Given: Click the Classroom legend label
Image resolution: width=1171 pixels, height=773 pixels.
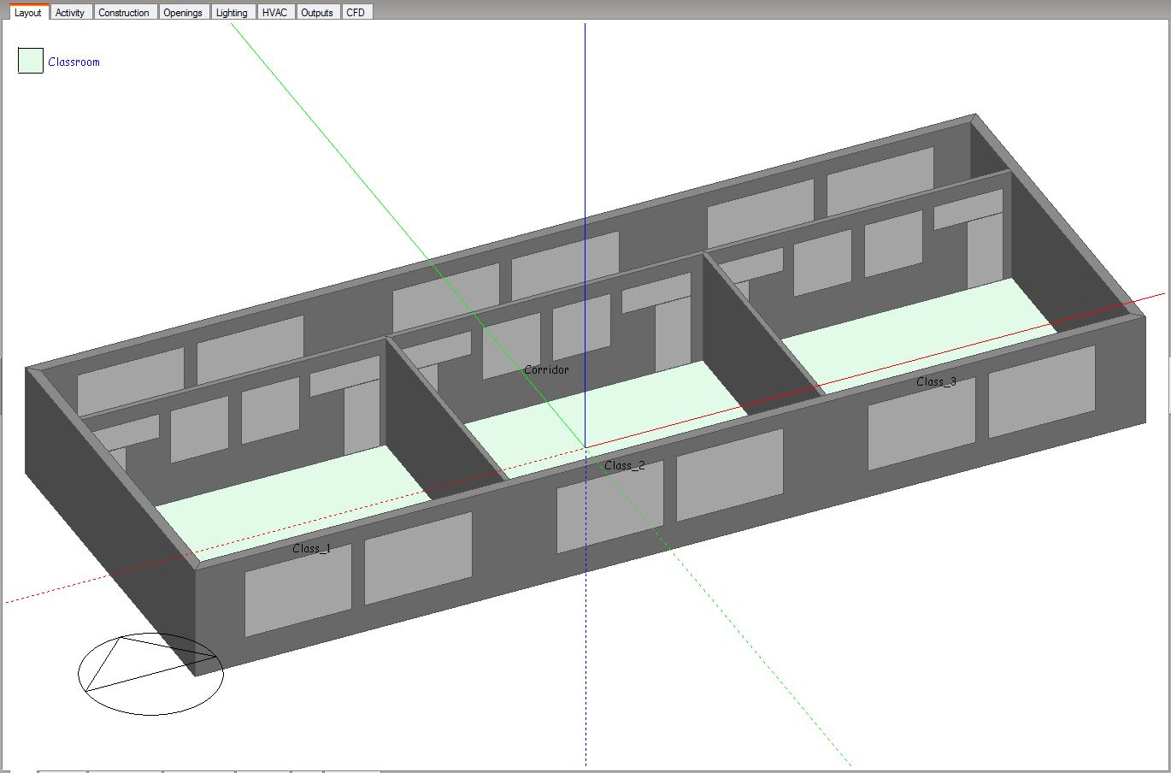Looking at the screenshot, I should pyautogui.click(x=74, y=62).
